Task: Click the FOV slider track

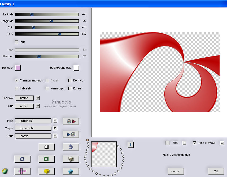Action: pos(47,34)
